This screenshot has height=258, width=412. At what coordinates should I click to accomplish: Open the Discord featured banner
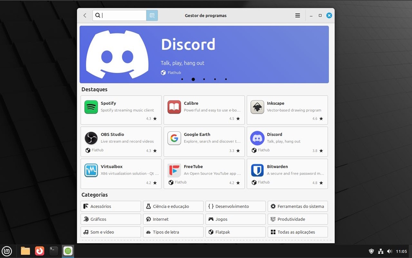pos(204,54)
